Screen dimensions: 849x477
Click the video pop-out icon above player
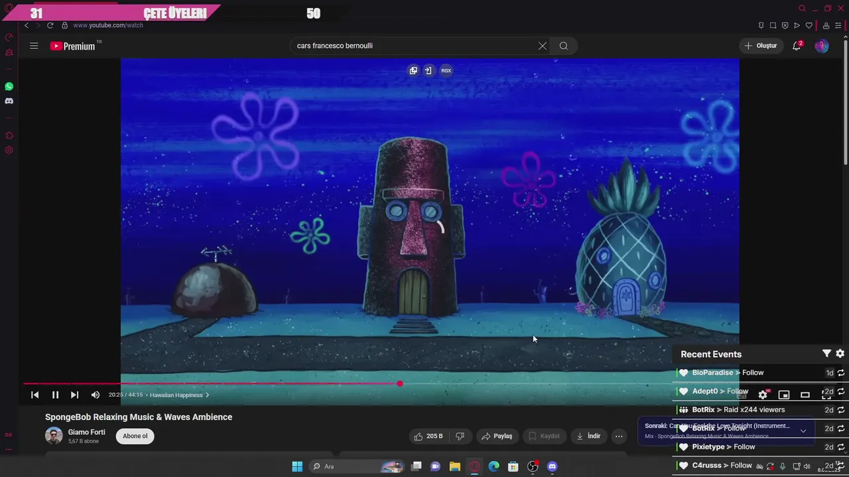pyautogui.click(x=413, y=70)
